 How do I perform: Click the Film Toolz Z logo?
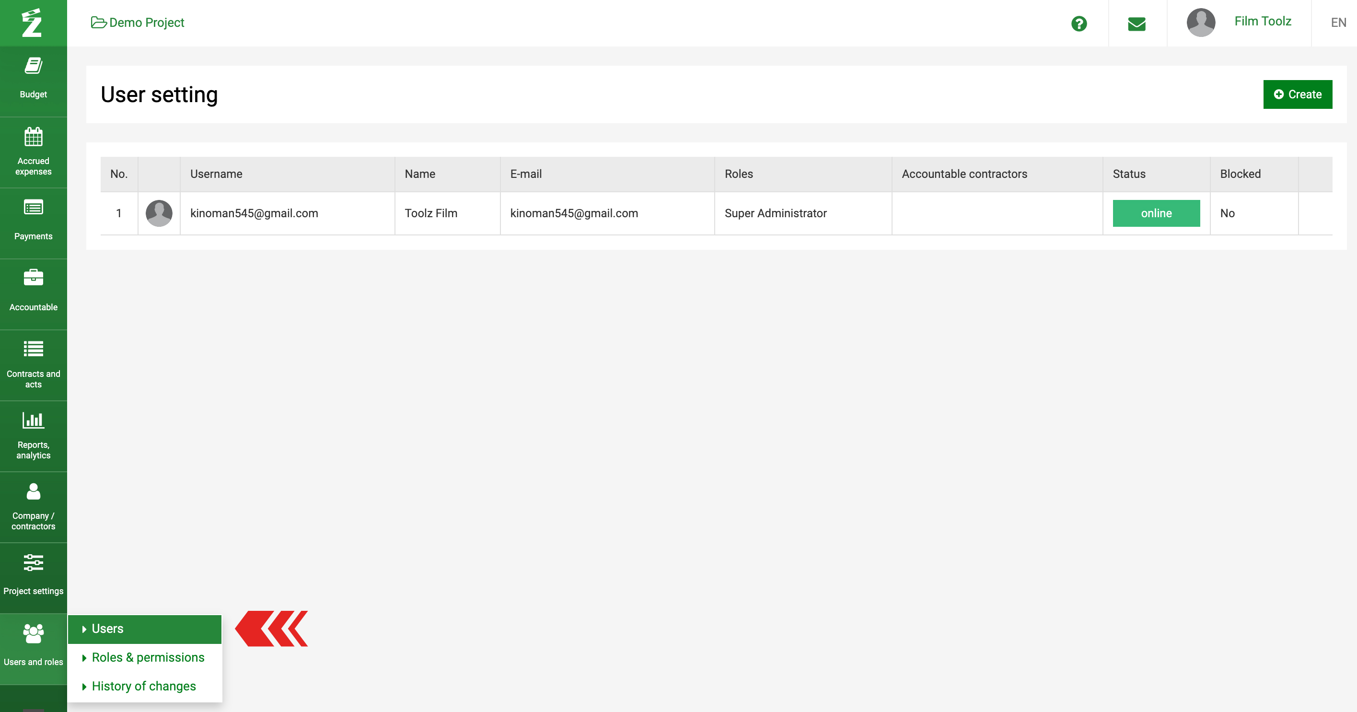click(32, 23)
